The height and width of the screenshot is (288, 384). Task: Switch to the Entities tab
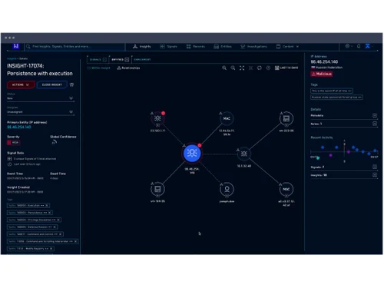point(120,60)
